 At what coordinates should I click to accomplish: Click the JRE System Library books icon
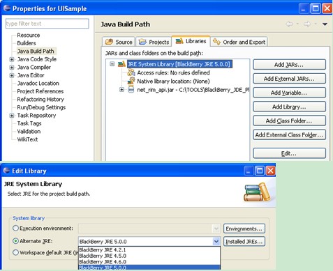click(x=121, y=64)
